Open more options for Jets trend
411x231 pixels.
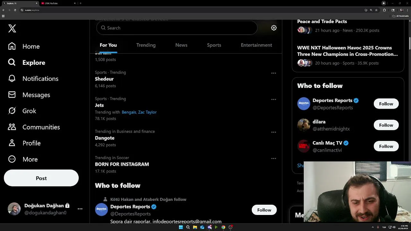tap(274, 99)
